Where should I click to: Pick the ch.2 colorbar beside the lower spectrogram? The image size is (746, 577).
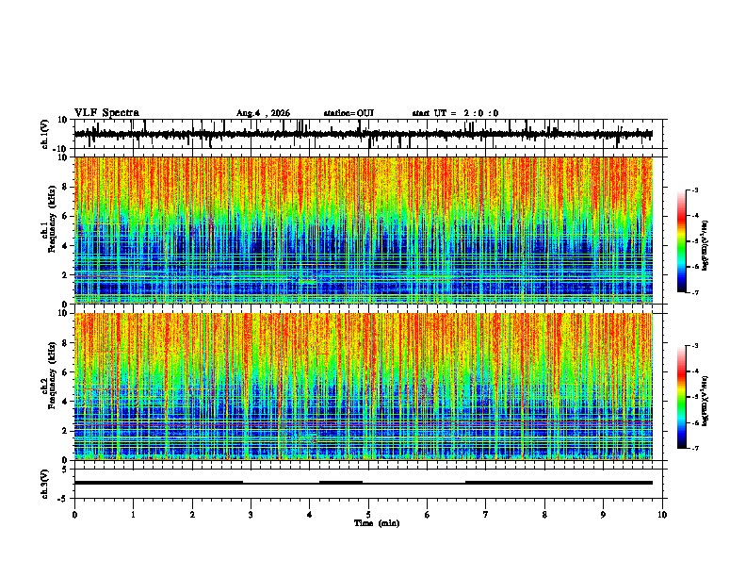(681, 397)
